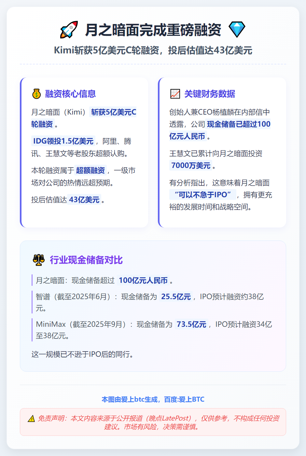The width and height of the screenshot is (306, 456).
Task: Click highlighted text 43亿美元 in the valuation line
Action: [x=84, y=200]
